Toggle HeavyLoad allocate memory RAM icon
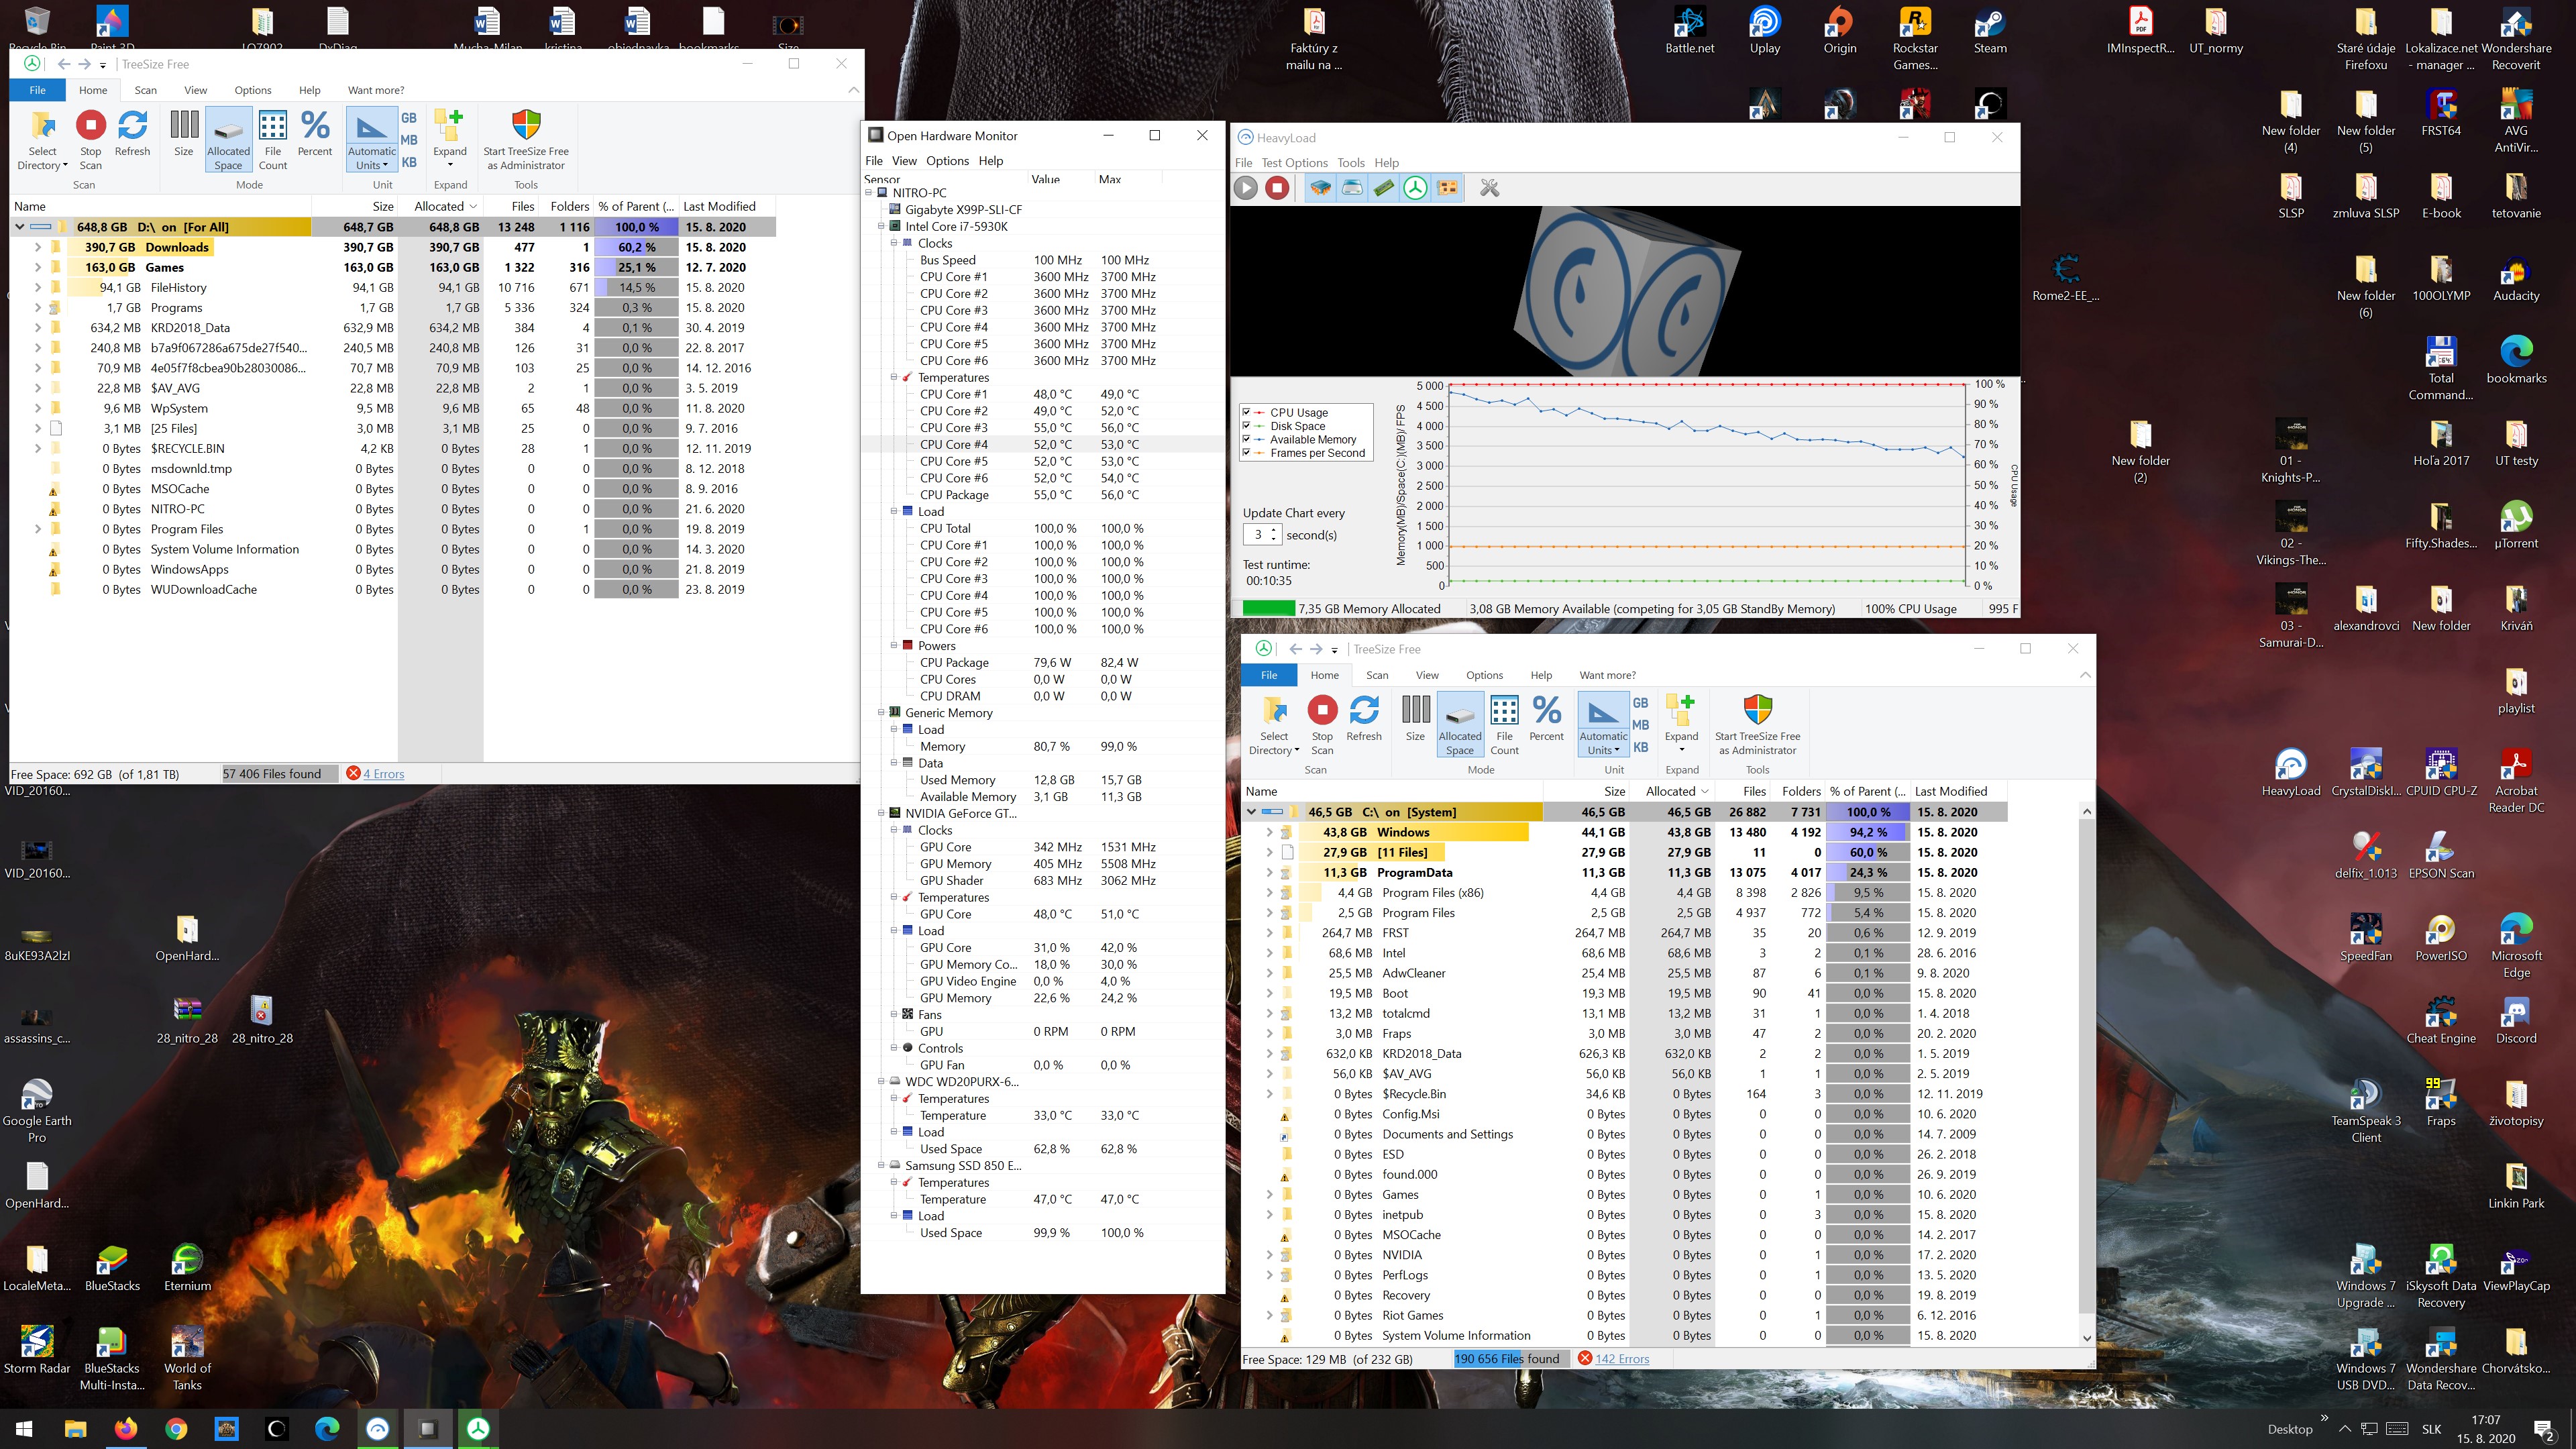This screenshot has height=1449, width=2576. (1384, 188)
